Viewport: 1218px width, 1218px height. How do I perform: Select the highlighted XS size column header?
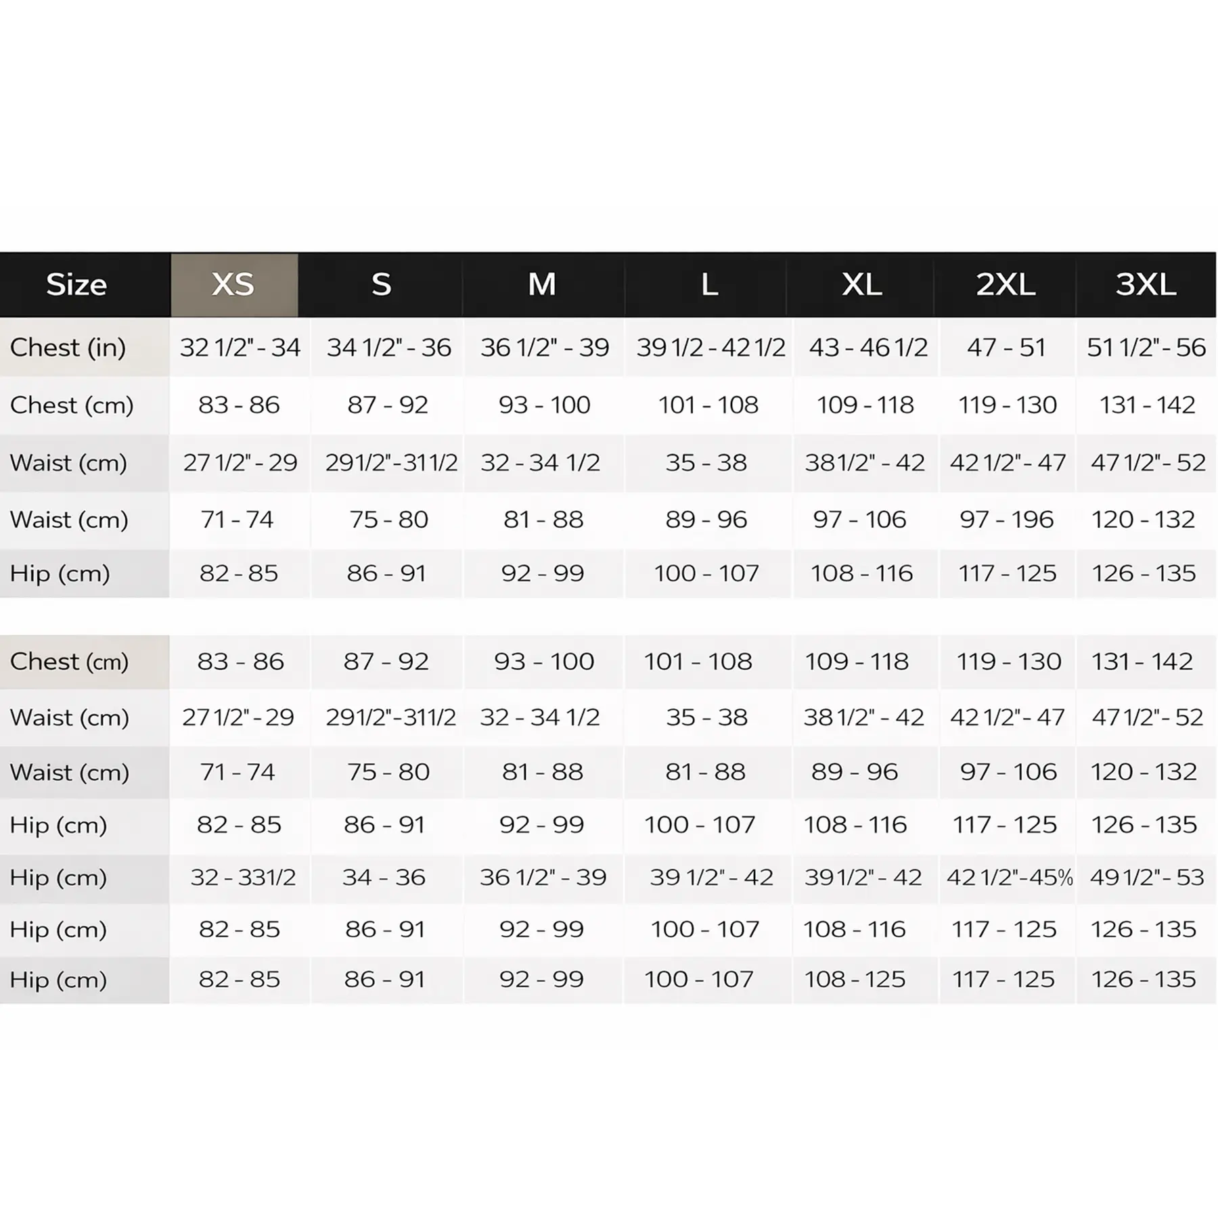point(233,285)
